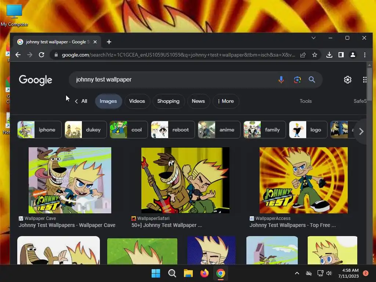Click the forward navigation arrow
376x282 pixels.
30,55
